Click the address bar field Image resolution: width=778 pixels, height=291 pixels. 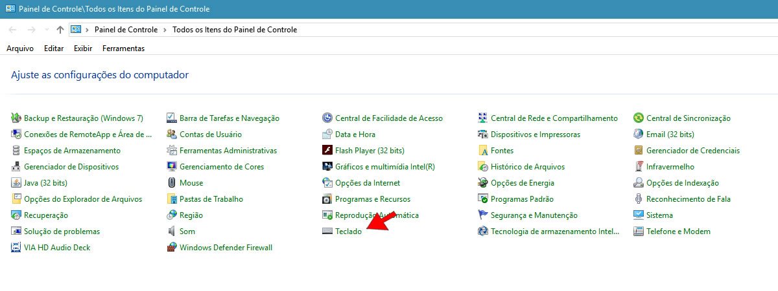click(x=423, y=30)
